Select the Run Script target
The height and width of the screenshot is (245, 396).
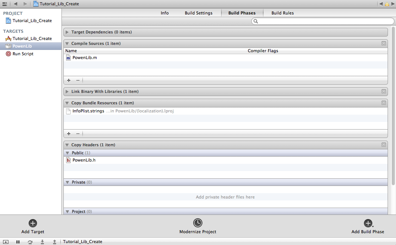point(31,54)
